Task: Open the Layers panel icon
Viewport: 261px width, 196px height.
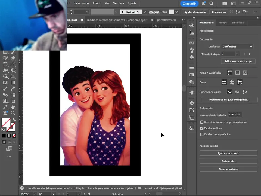Action: [192, 103]
